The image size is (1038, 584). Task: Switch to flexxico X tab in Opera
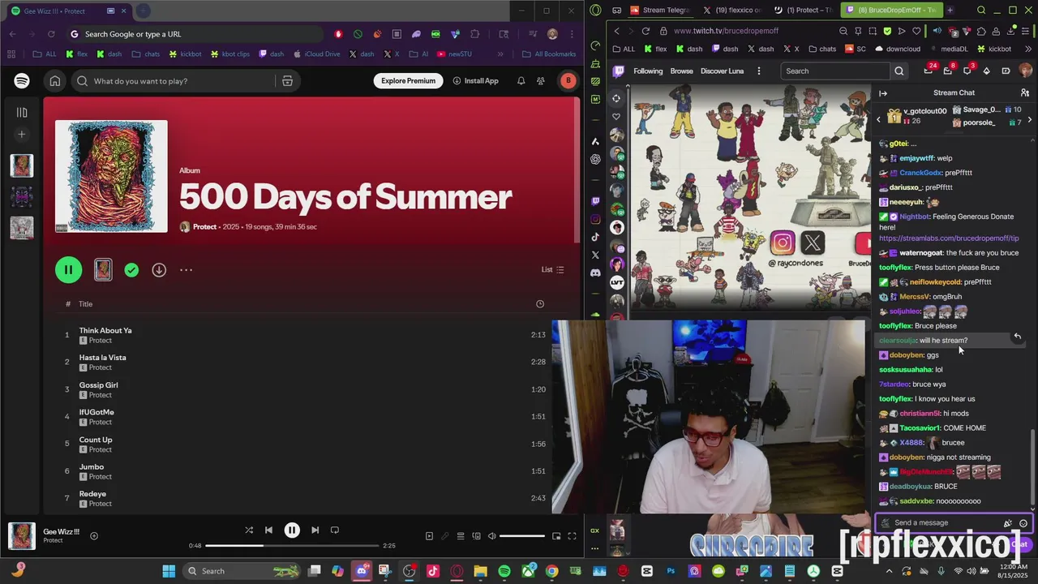[x=733, y=11]
